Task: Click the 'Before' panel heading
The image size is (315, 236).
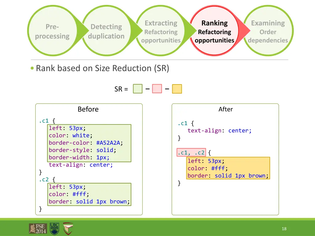Action: click(x=88, y=109)
